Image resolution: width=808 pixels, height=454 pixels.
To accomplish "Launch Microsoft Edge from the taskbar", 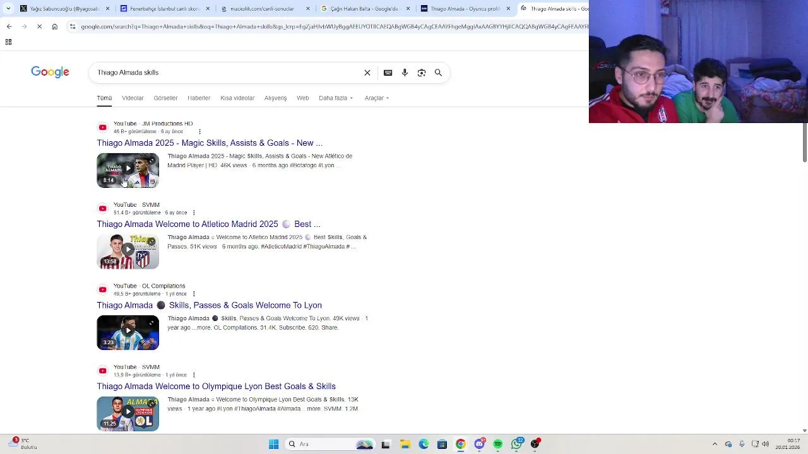I will click(x=424, y=445).
